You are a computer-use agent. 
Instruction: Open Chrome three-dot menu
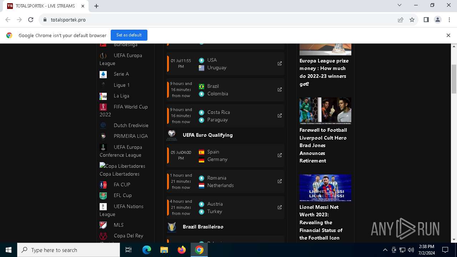(x=449, y=20)
